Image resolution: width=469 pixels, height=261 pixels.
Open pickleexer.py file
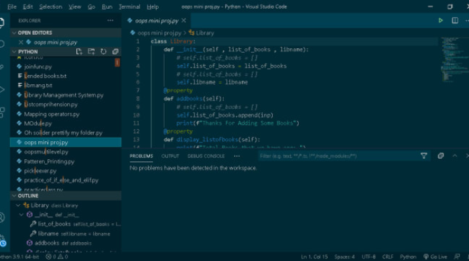40,171
